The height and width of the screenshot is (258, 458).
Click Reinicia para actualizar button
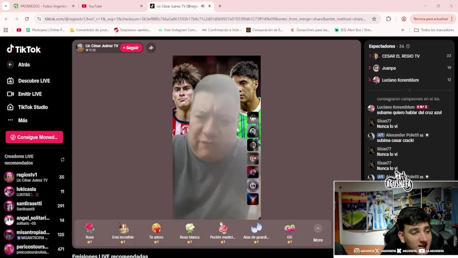430,19
